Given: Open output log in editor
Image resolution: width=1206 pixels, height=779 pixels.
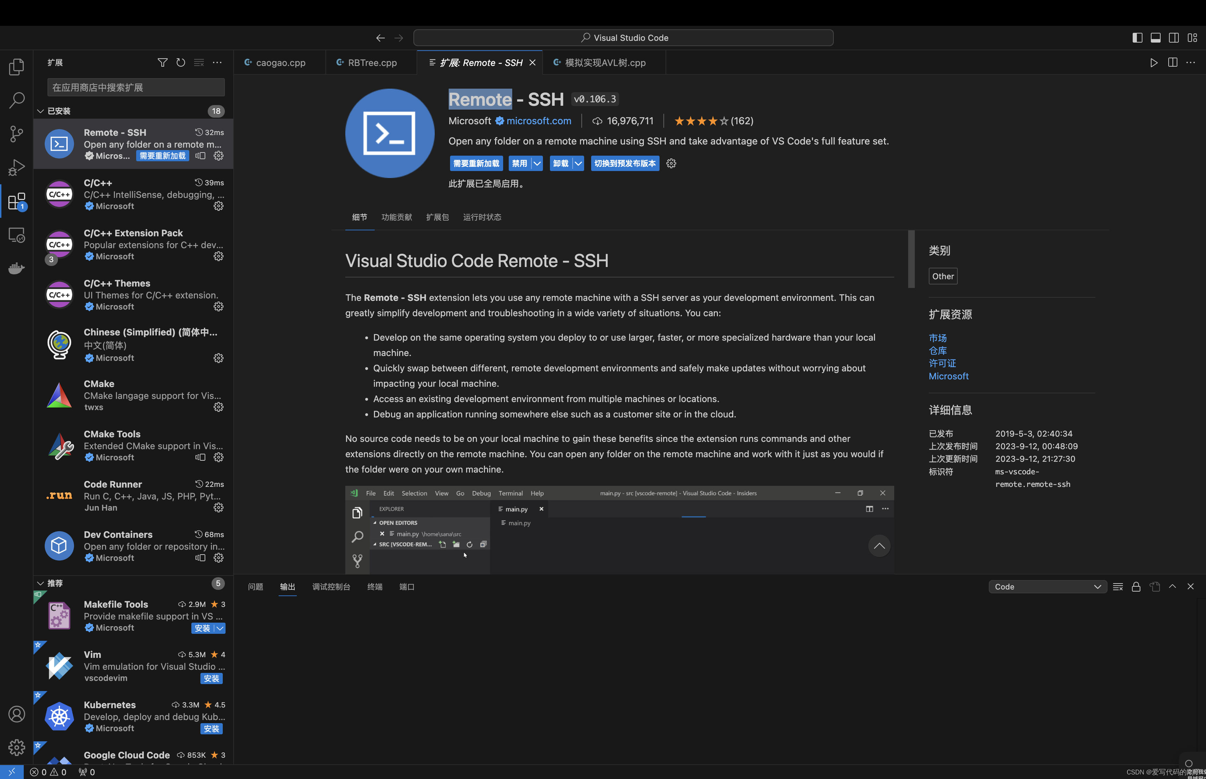Looking at the screenshot, I should coord(1154,586).
